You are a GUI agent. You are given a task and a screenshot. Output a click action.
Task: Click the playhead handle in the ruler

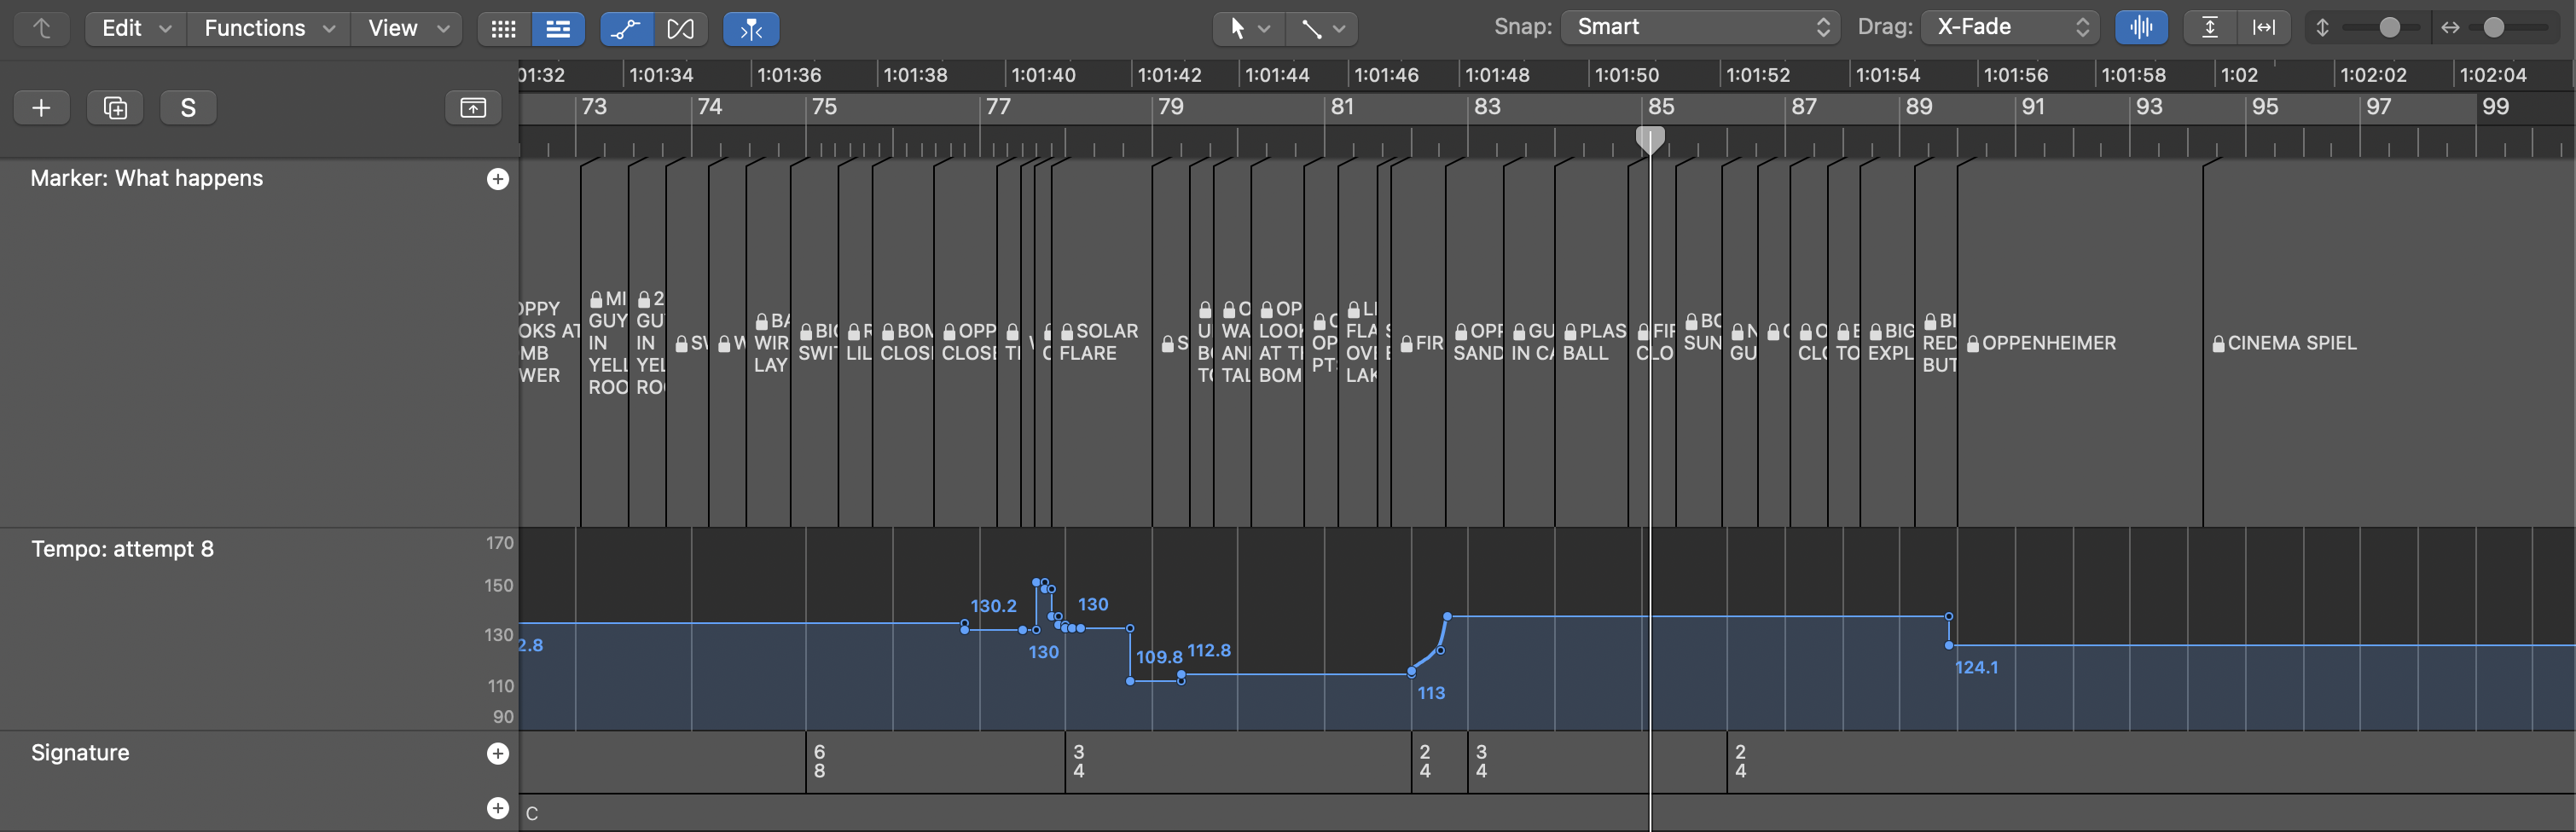[x=1650, y=139]
